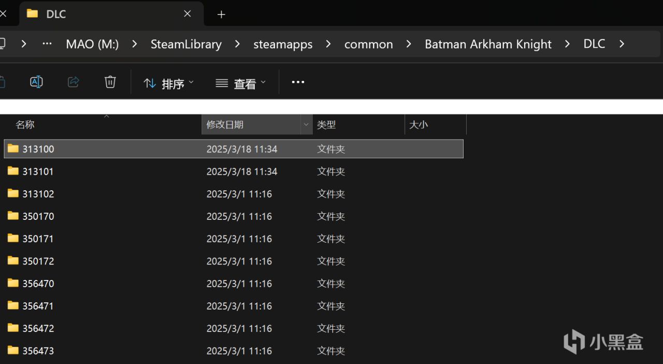This screenshot has height=364, width=663.
Task: Click the type 文件夹 of 356470
Action: pyautogui.click(x=331, y=284)
